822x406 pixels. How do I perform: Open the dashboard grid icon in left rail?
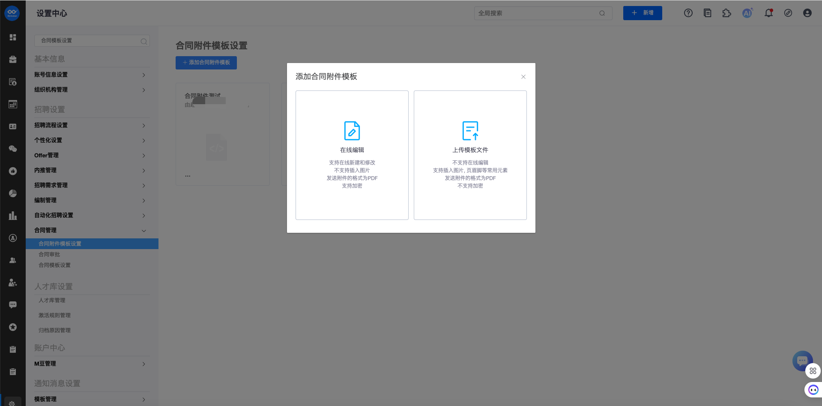click(x=13, y=37)
